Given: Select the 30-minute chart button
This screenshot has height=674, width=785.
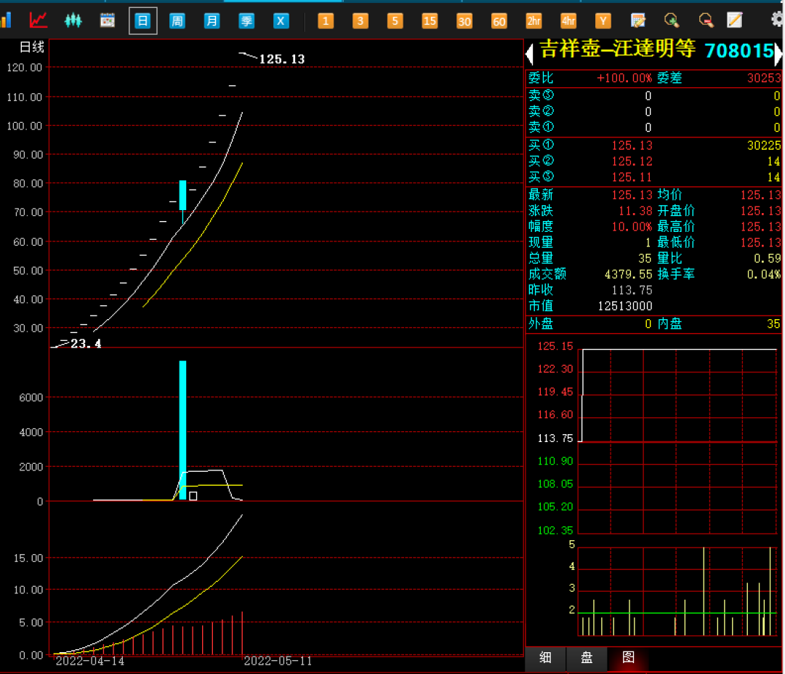Looking at the screenshot, I should pos(464,21).
